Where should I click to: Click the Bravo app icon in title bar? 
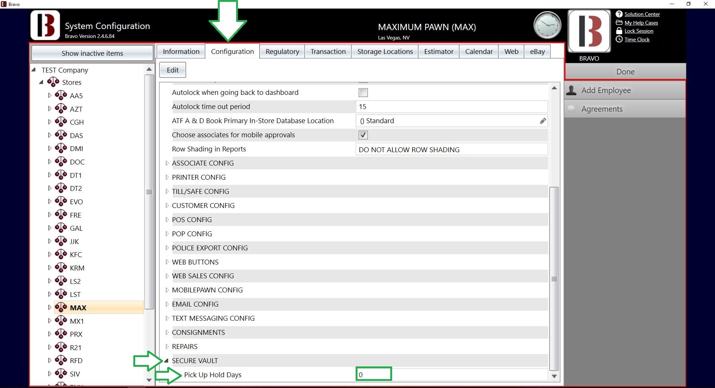tap(4, 4)
